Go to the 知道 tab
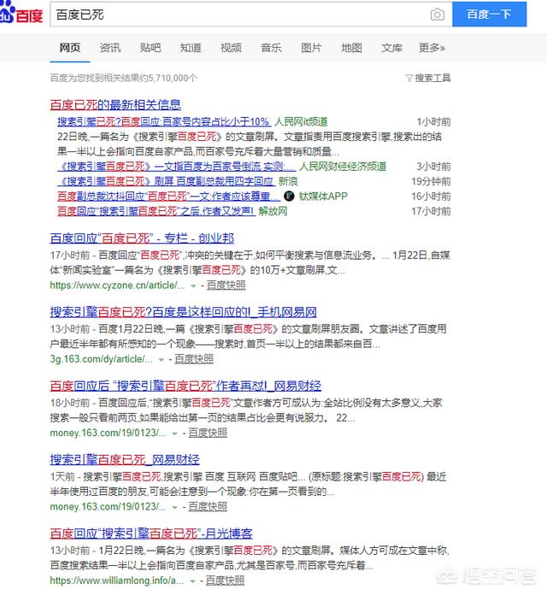This screenshot has height=595, width=547. coord(191,48)
